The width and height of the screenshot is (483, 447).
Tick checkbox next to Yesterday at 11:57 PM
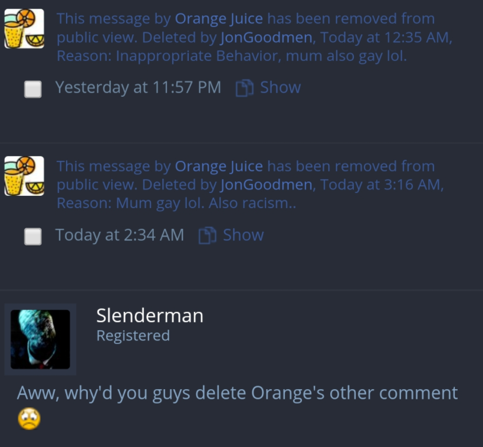[33, 89]
